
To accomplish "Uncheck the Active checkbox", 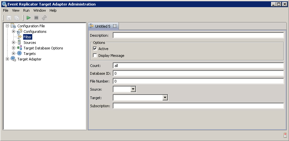I will 95,49.
